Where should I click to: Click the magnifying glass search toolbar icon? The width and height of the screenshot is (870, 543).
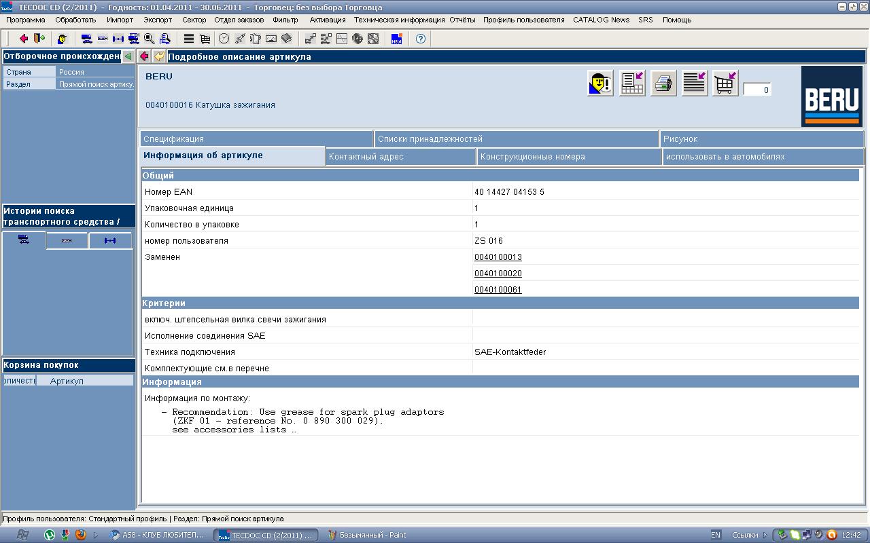click(149, 39)
